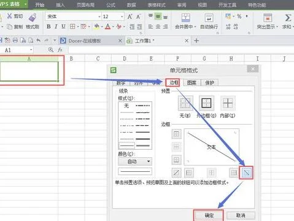
Task: Add a new document tab with plus
Action: pyautogui.click(x=196, y=41)
